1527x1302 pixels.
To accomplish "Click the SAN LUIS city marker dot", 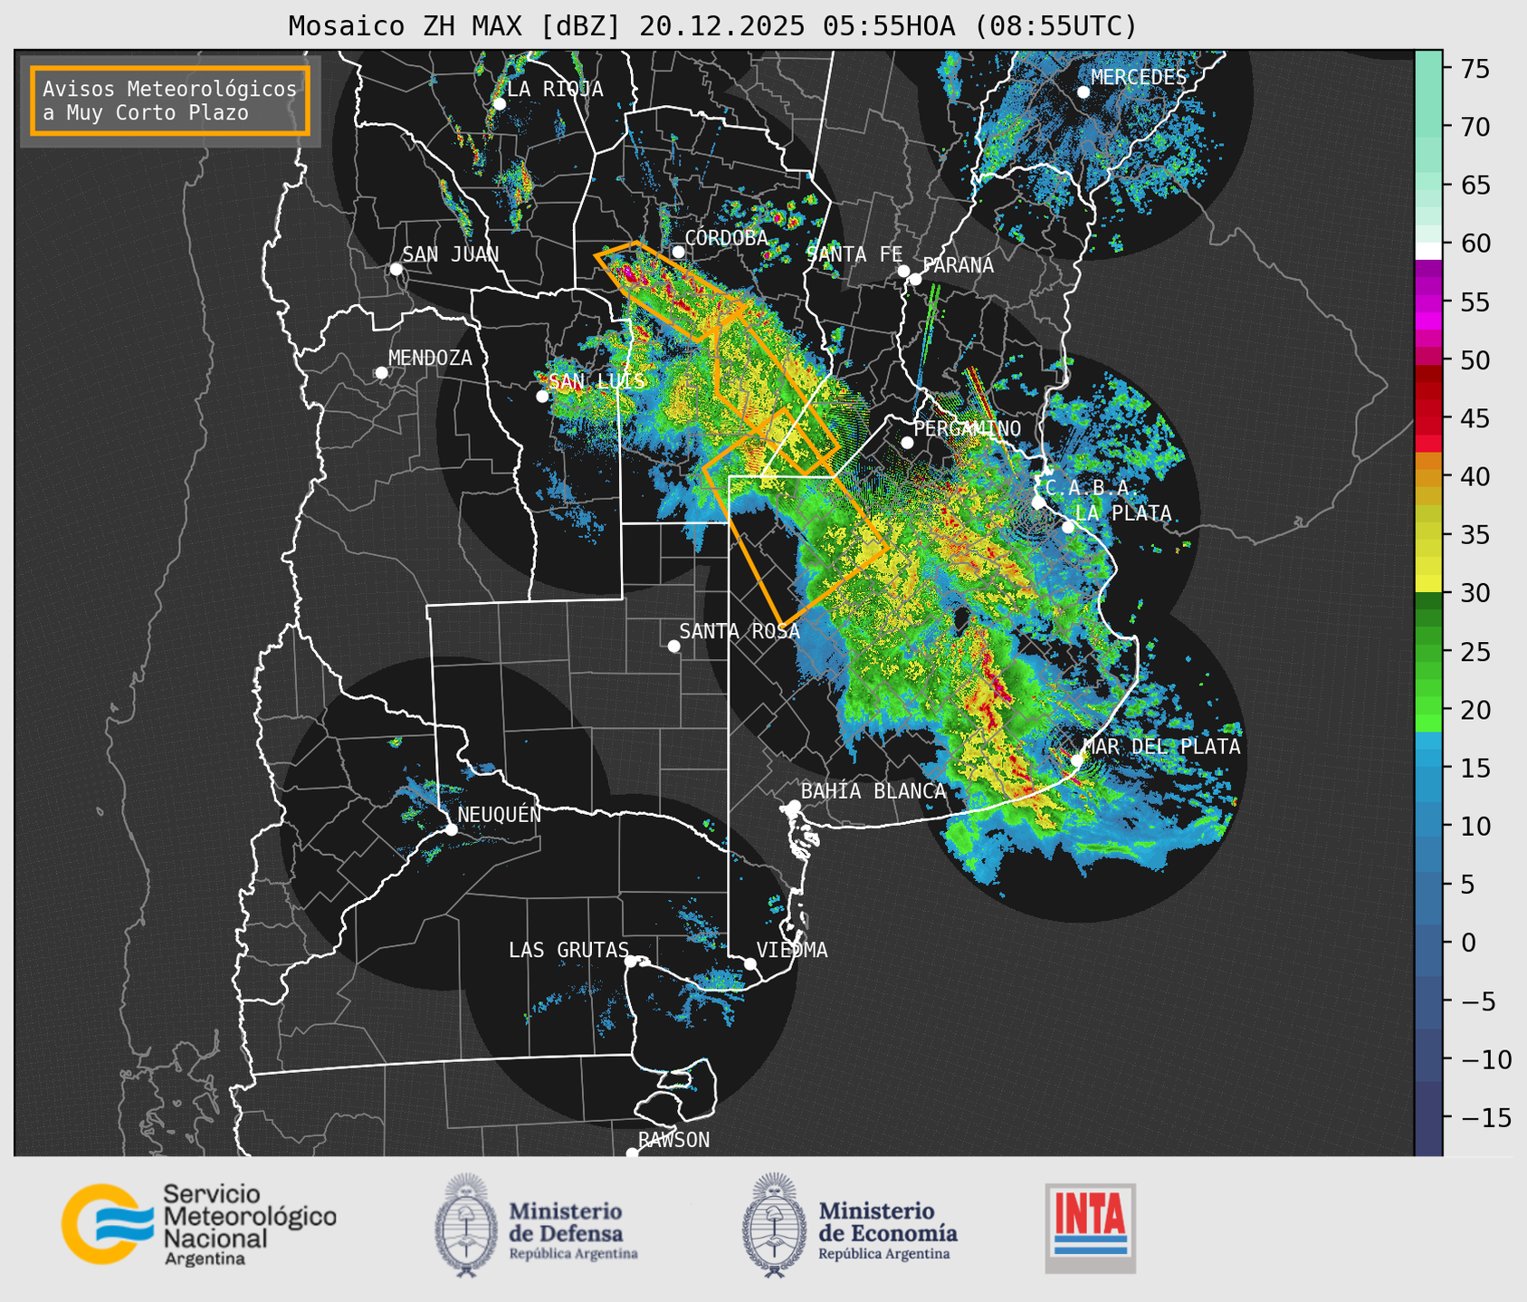I will pyautogui.click(x=542, y=396).
